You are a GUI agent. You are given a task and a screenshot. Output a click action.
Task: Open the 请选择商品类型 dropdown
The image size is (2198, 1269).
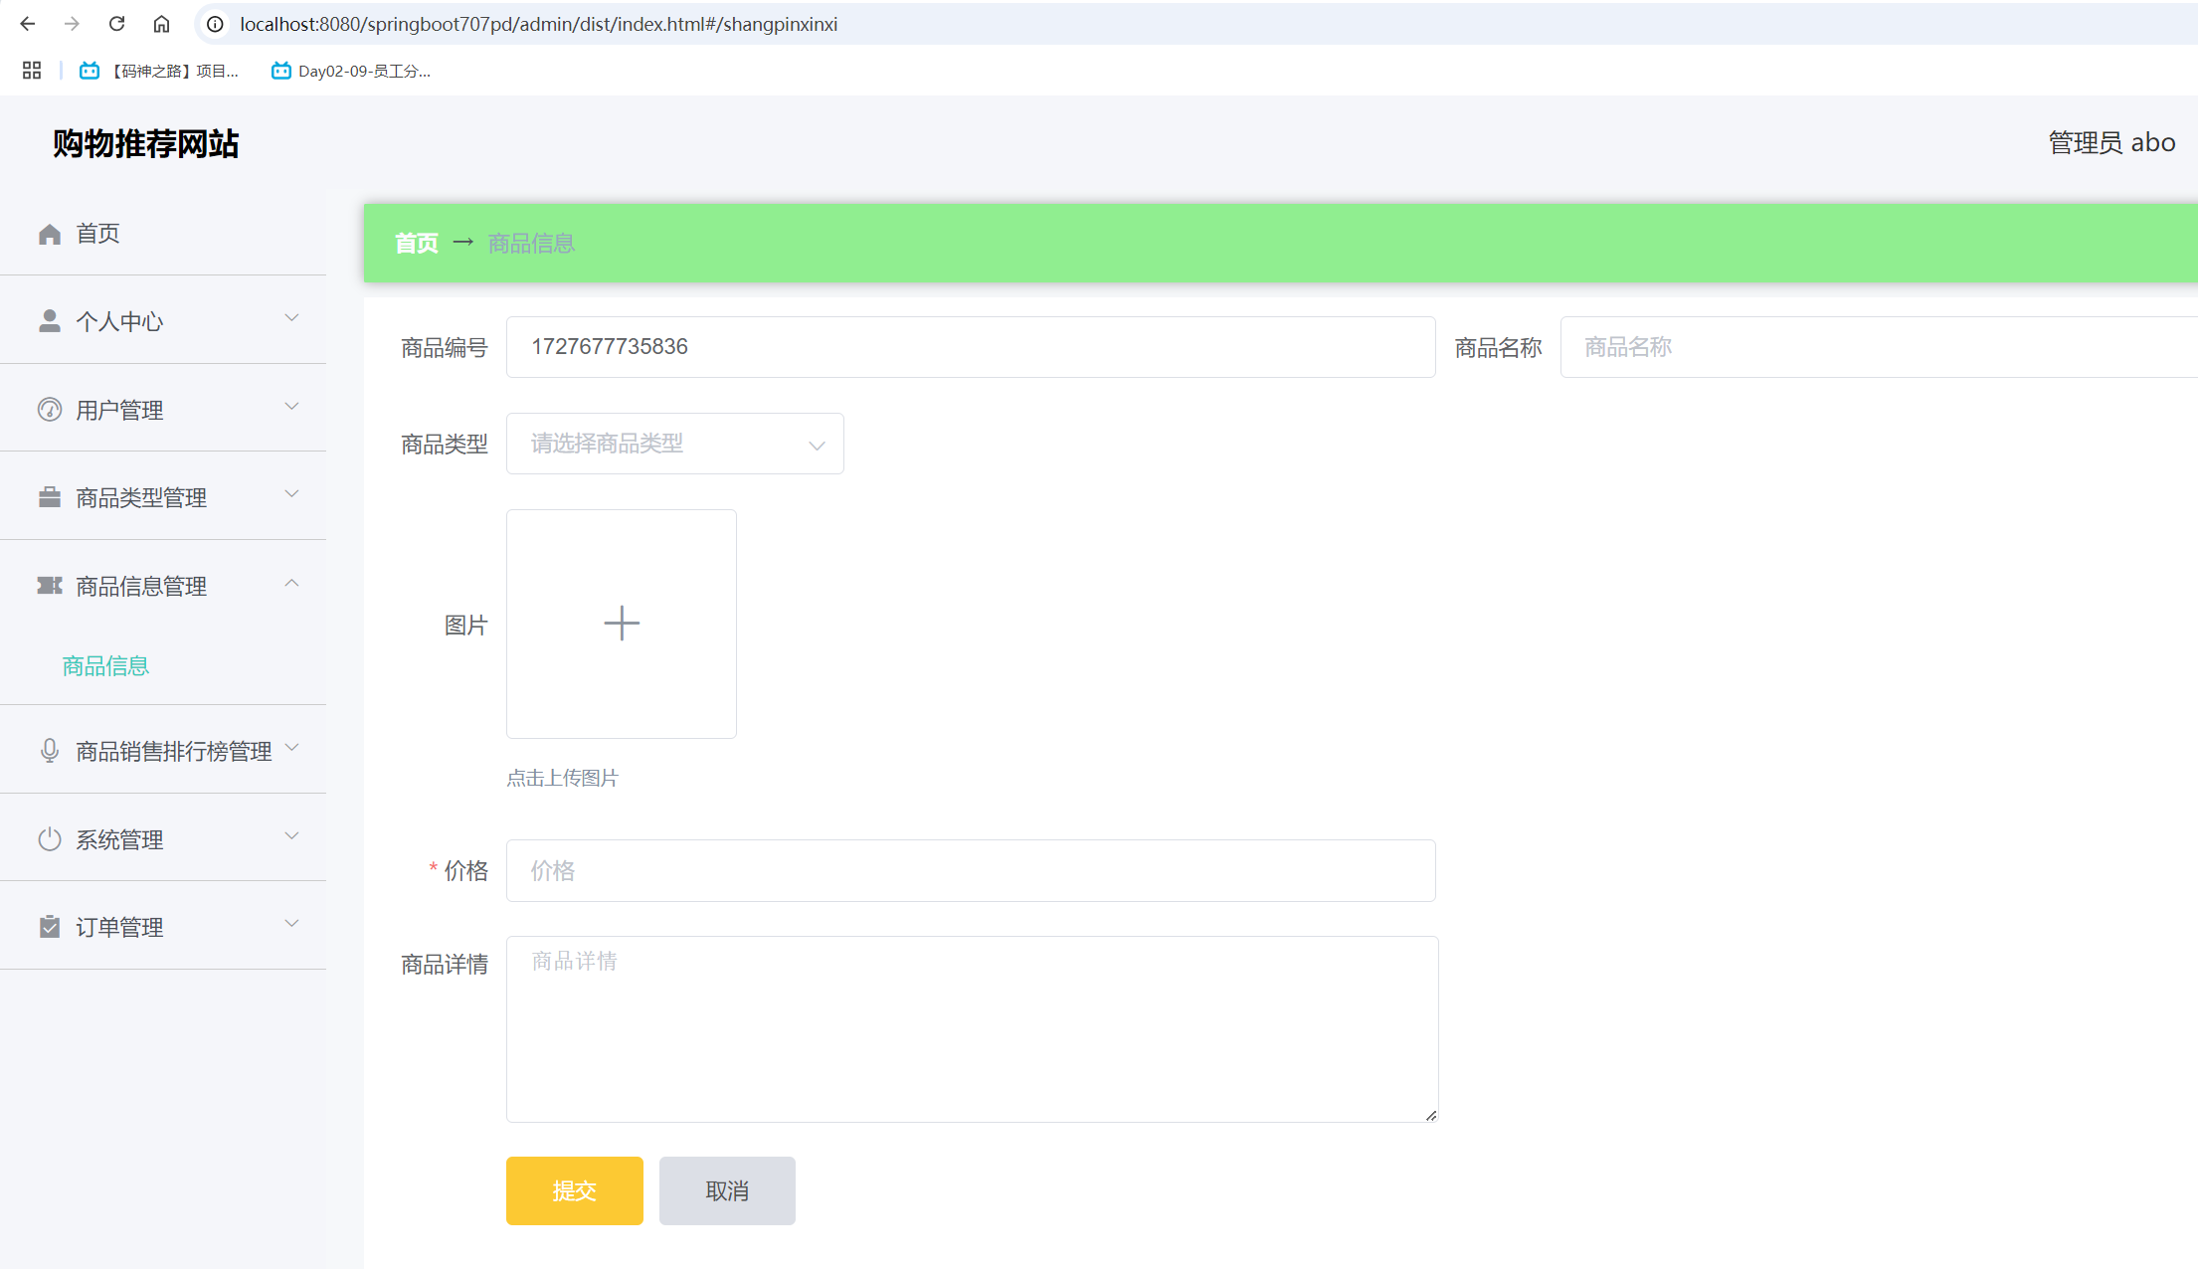pyautogui.click(x=674, y=444)
